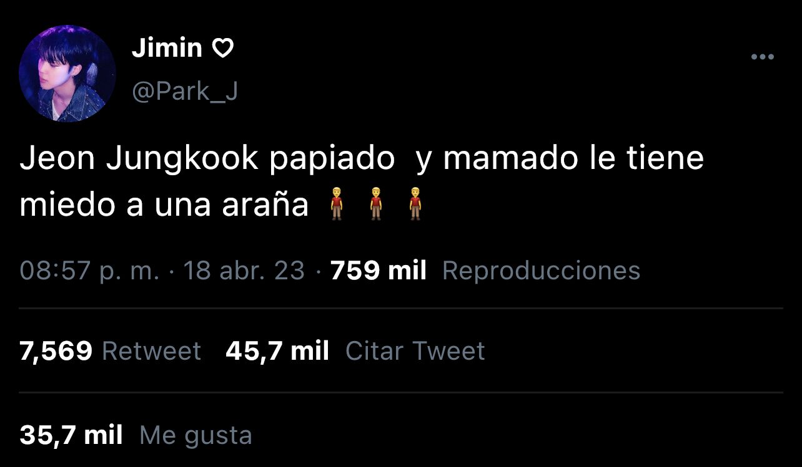802x467 pixels.
Task: Open the three-dot more options menu
Action: (762, 57)
